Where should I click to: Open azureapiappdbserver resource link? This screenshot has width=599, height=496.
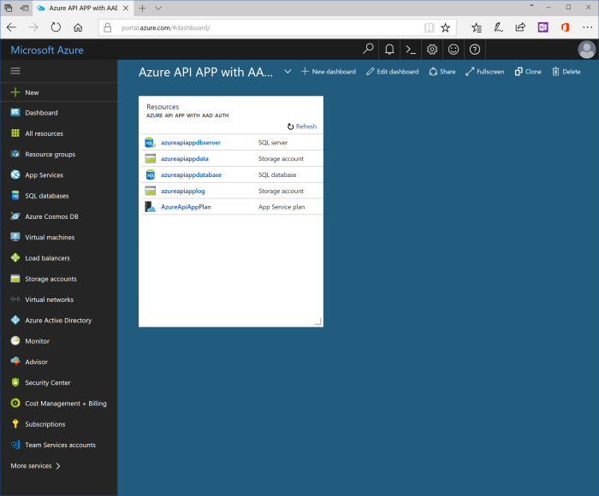pyautogui.click(x=191, y=143)
